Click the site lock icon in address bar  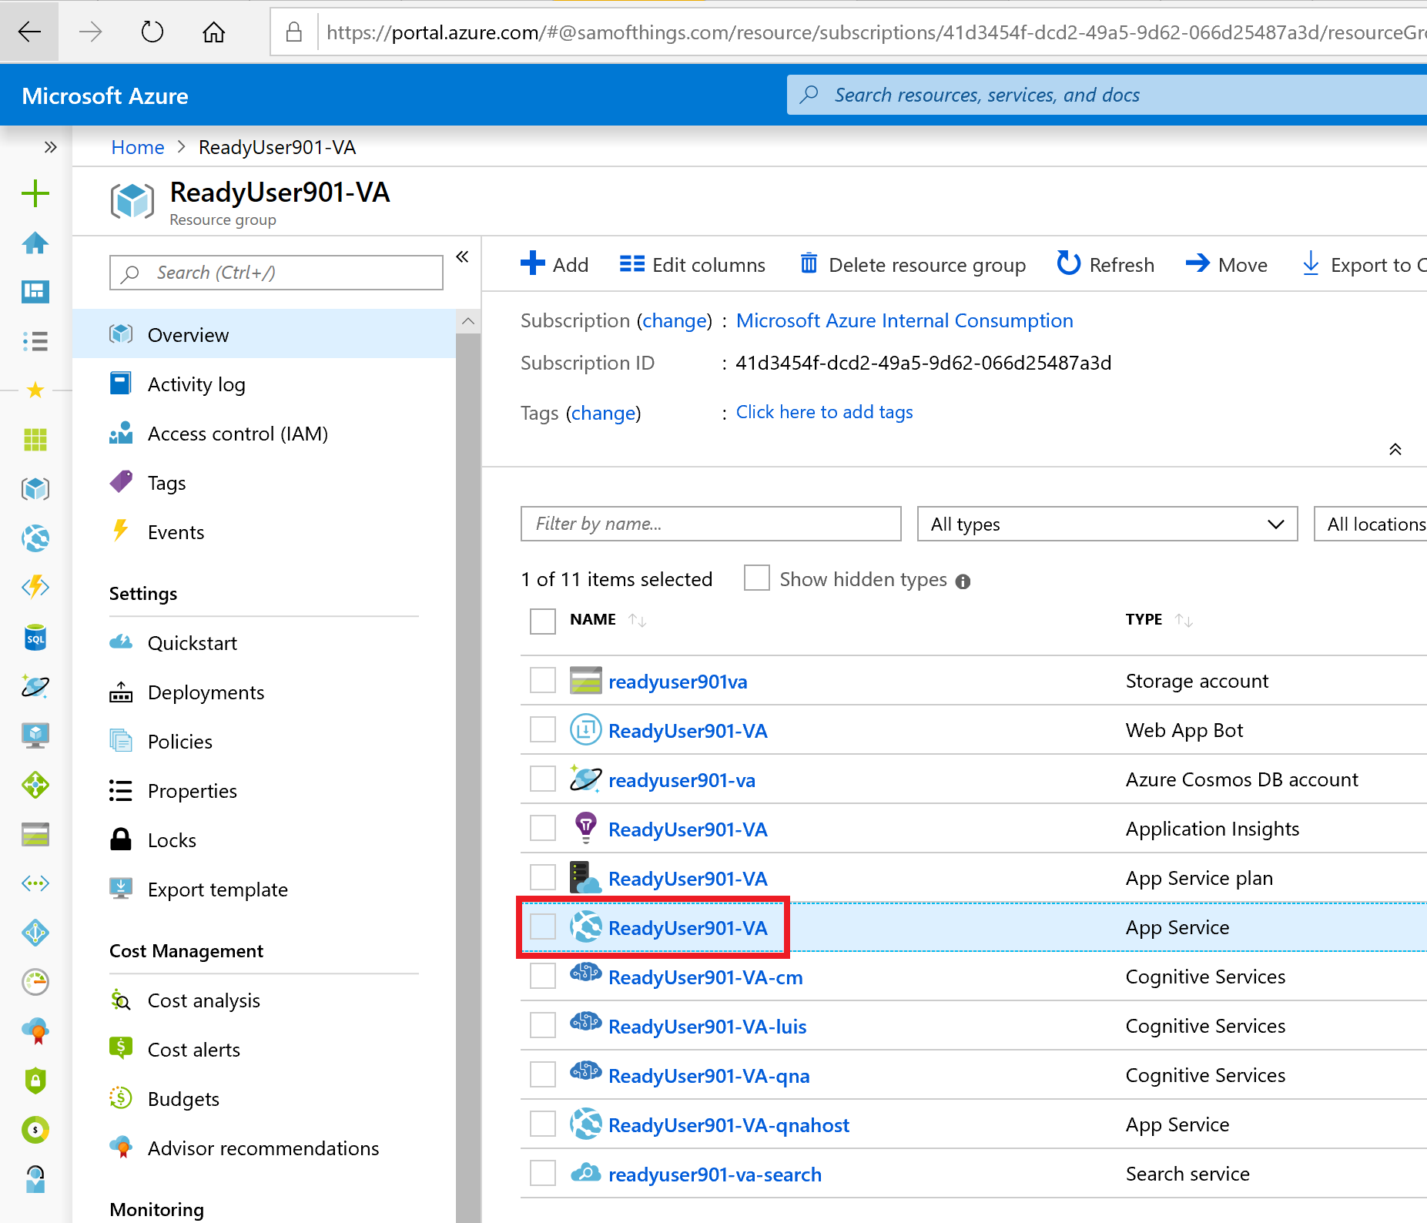tap(293, 32)
